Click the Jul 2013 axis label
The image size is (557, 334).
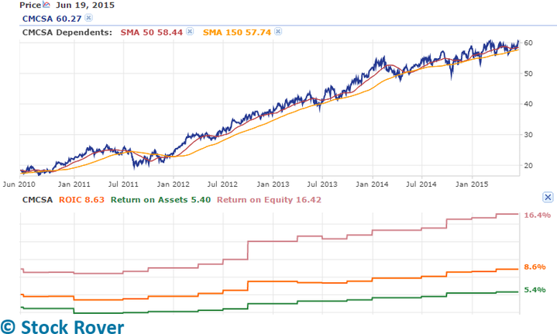[x=322, y=184]
